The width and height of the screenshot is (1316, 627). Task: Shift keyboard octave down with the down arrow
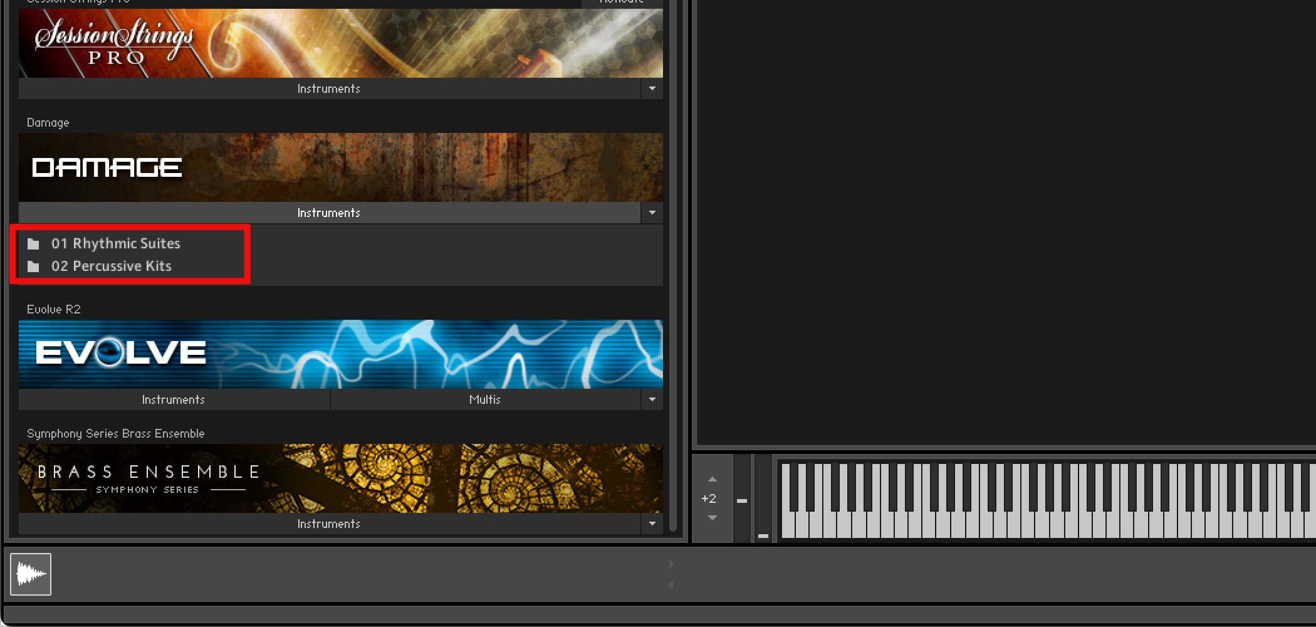713,517
